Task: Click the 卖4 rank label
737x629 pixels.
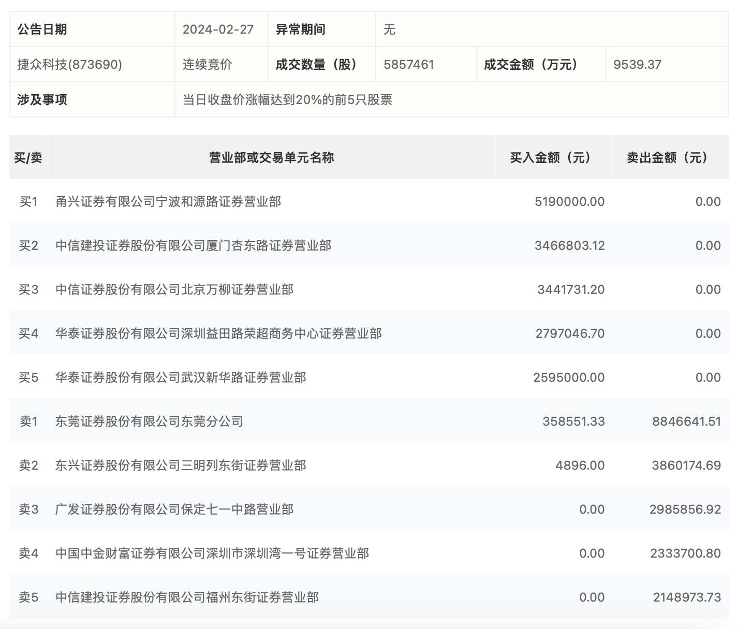Action: pos(28,553)
